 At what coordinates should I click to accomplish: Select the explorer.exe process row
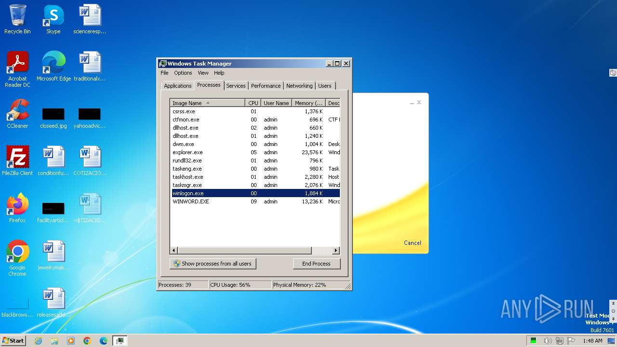tap(255, 152)
